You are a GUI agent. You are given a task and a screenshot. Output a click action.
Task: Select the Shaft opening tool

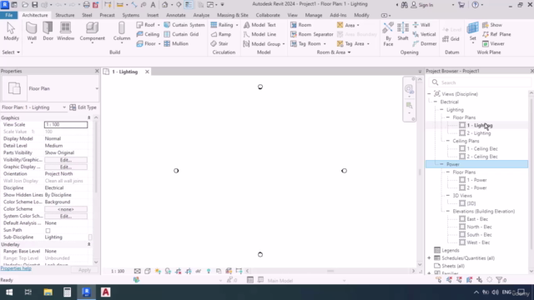[x=402, y=32]
